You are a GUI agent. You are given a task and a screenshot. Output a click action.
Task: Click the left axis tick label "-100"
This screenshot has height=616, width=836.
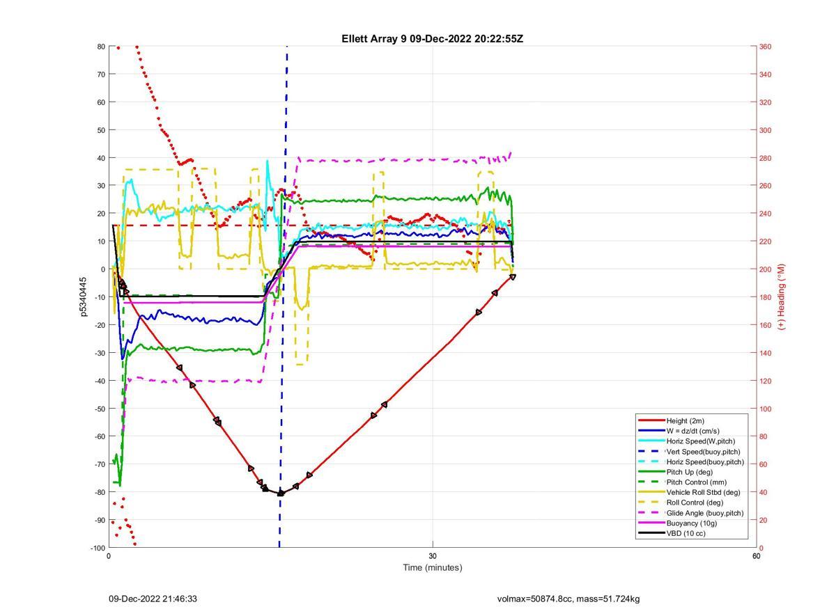point(97,548)
